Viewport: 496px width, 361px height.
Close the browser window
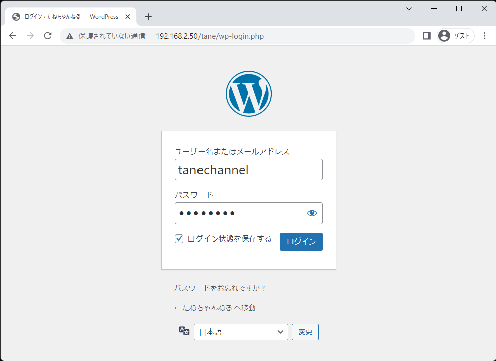pos(484,9)
